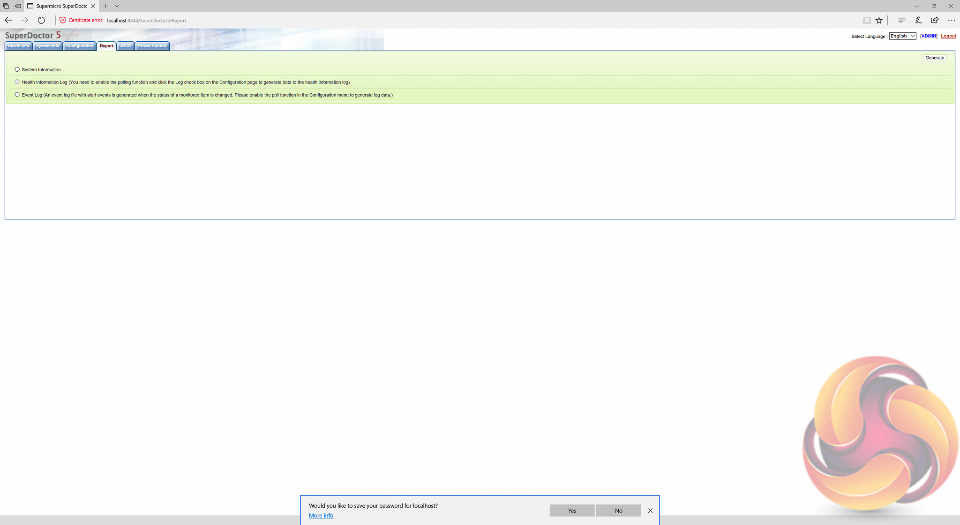The height and width of the screenshot is (525, 960).
Task: Click the share page icon
Action: pyautogui.click(x=935, y=20)
